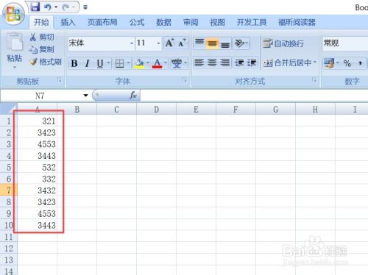Viewport: 368px width, 275px height.
Task: Center text horizontally
Action: [212, 63]
